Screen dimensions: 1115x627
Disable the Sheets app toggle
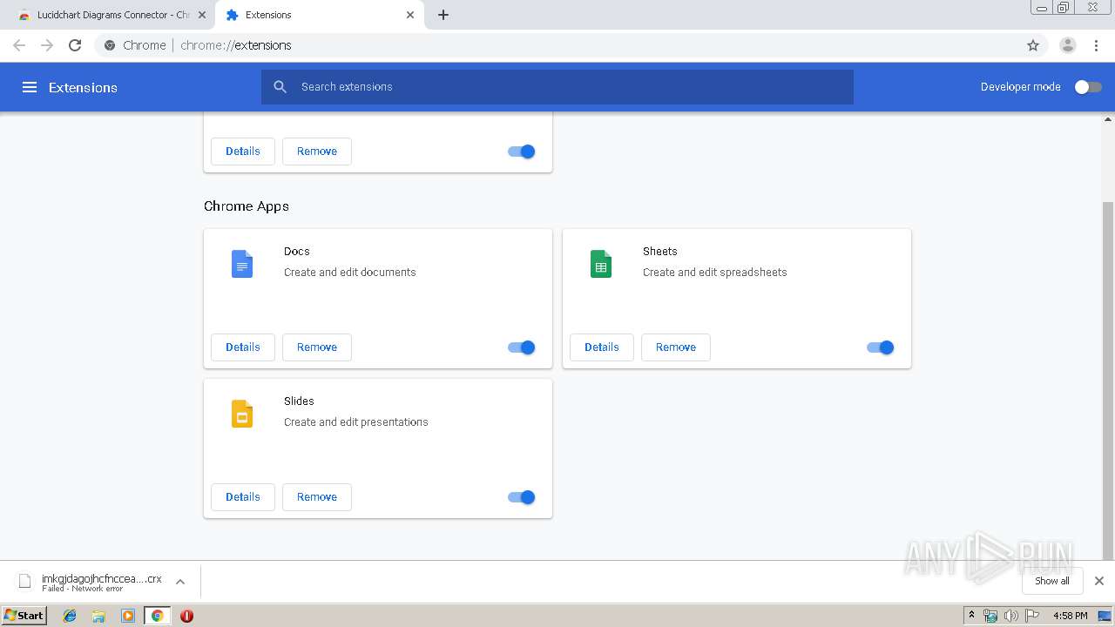point(881,347)
